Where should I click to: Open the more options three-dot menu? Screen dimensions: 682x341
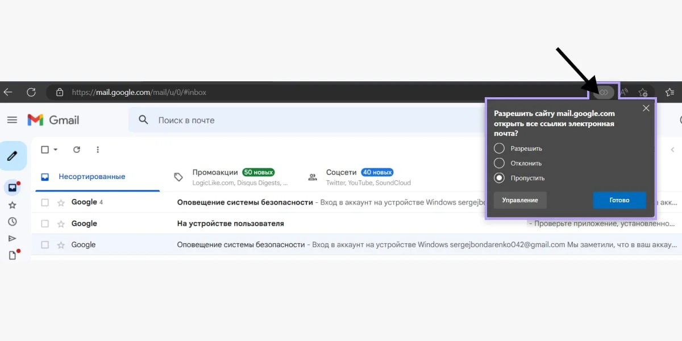click(x=98, y=149)
